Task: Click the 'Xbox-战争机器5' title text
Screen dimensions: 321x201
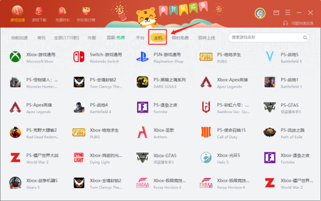Action: coord(42,181)
